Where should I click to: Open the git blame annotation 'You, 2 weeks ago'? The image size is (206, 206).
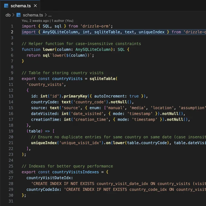[35, 21]
